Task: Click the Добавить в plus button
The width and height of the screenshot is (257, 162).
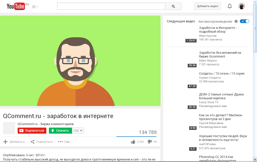Action: [x=14, y=142]
